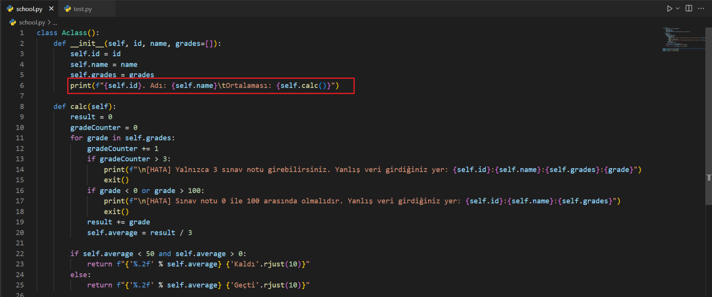The width and height of the screenshot is (712, 297).
Task: Expand the breadcrumb ellipsis symbol list
Action: (x=55, y=23)
